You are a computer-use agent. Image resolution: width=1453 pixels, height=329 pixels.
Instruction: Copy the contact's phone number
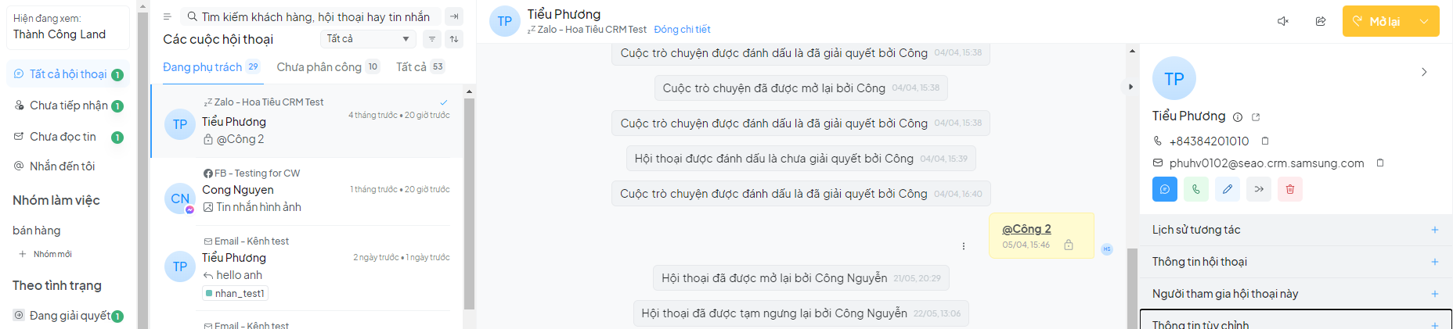1265,141
